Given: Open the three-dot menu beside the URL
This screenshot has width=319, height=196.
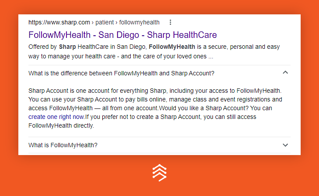Looking at the screenshot, I should pyautogui.click(x=170, y=22).
